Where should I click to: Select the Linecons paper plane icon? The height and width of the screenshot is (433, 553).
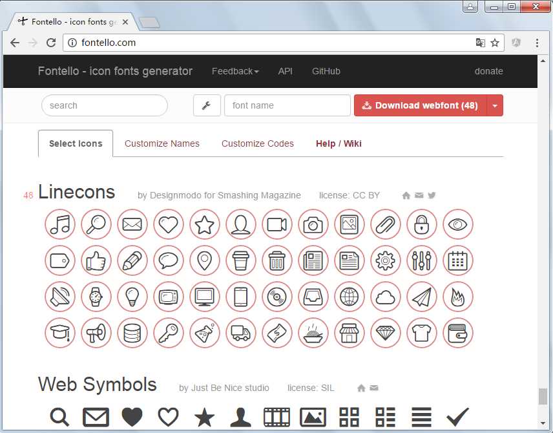(422, 297)
